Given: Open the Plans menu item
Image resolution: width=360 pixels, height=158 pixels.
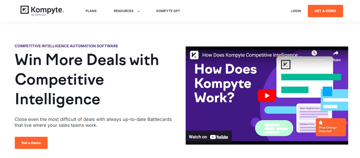Looking at the screenshot, I should click(91, 11).
